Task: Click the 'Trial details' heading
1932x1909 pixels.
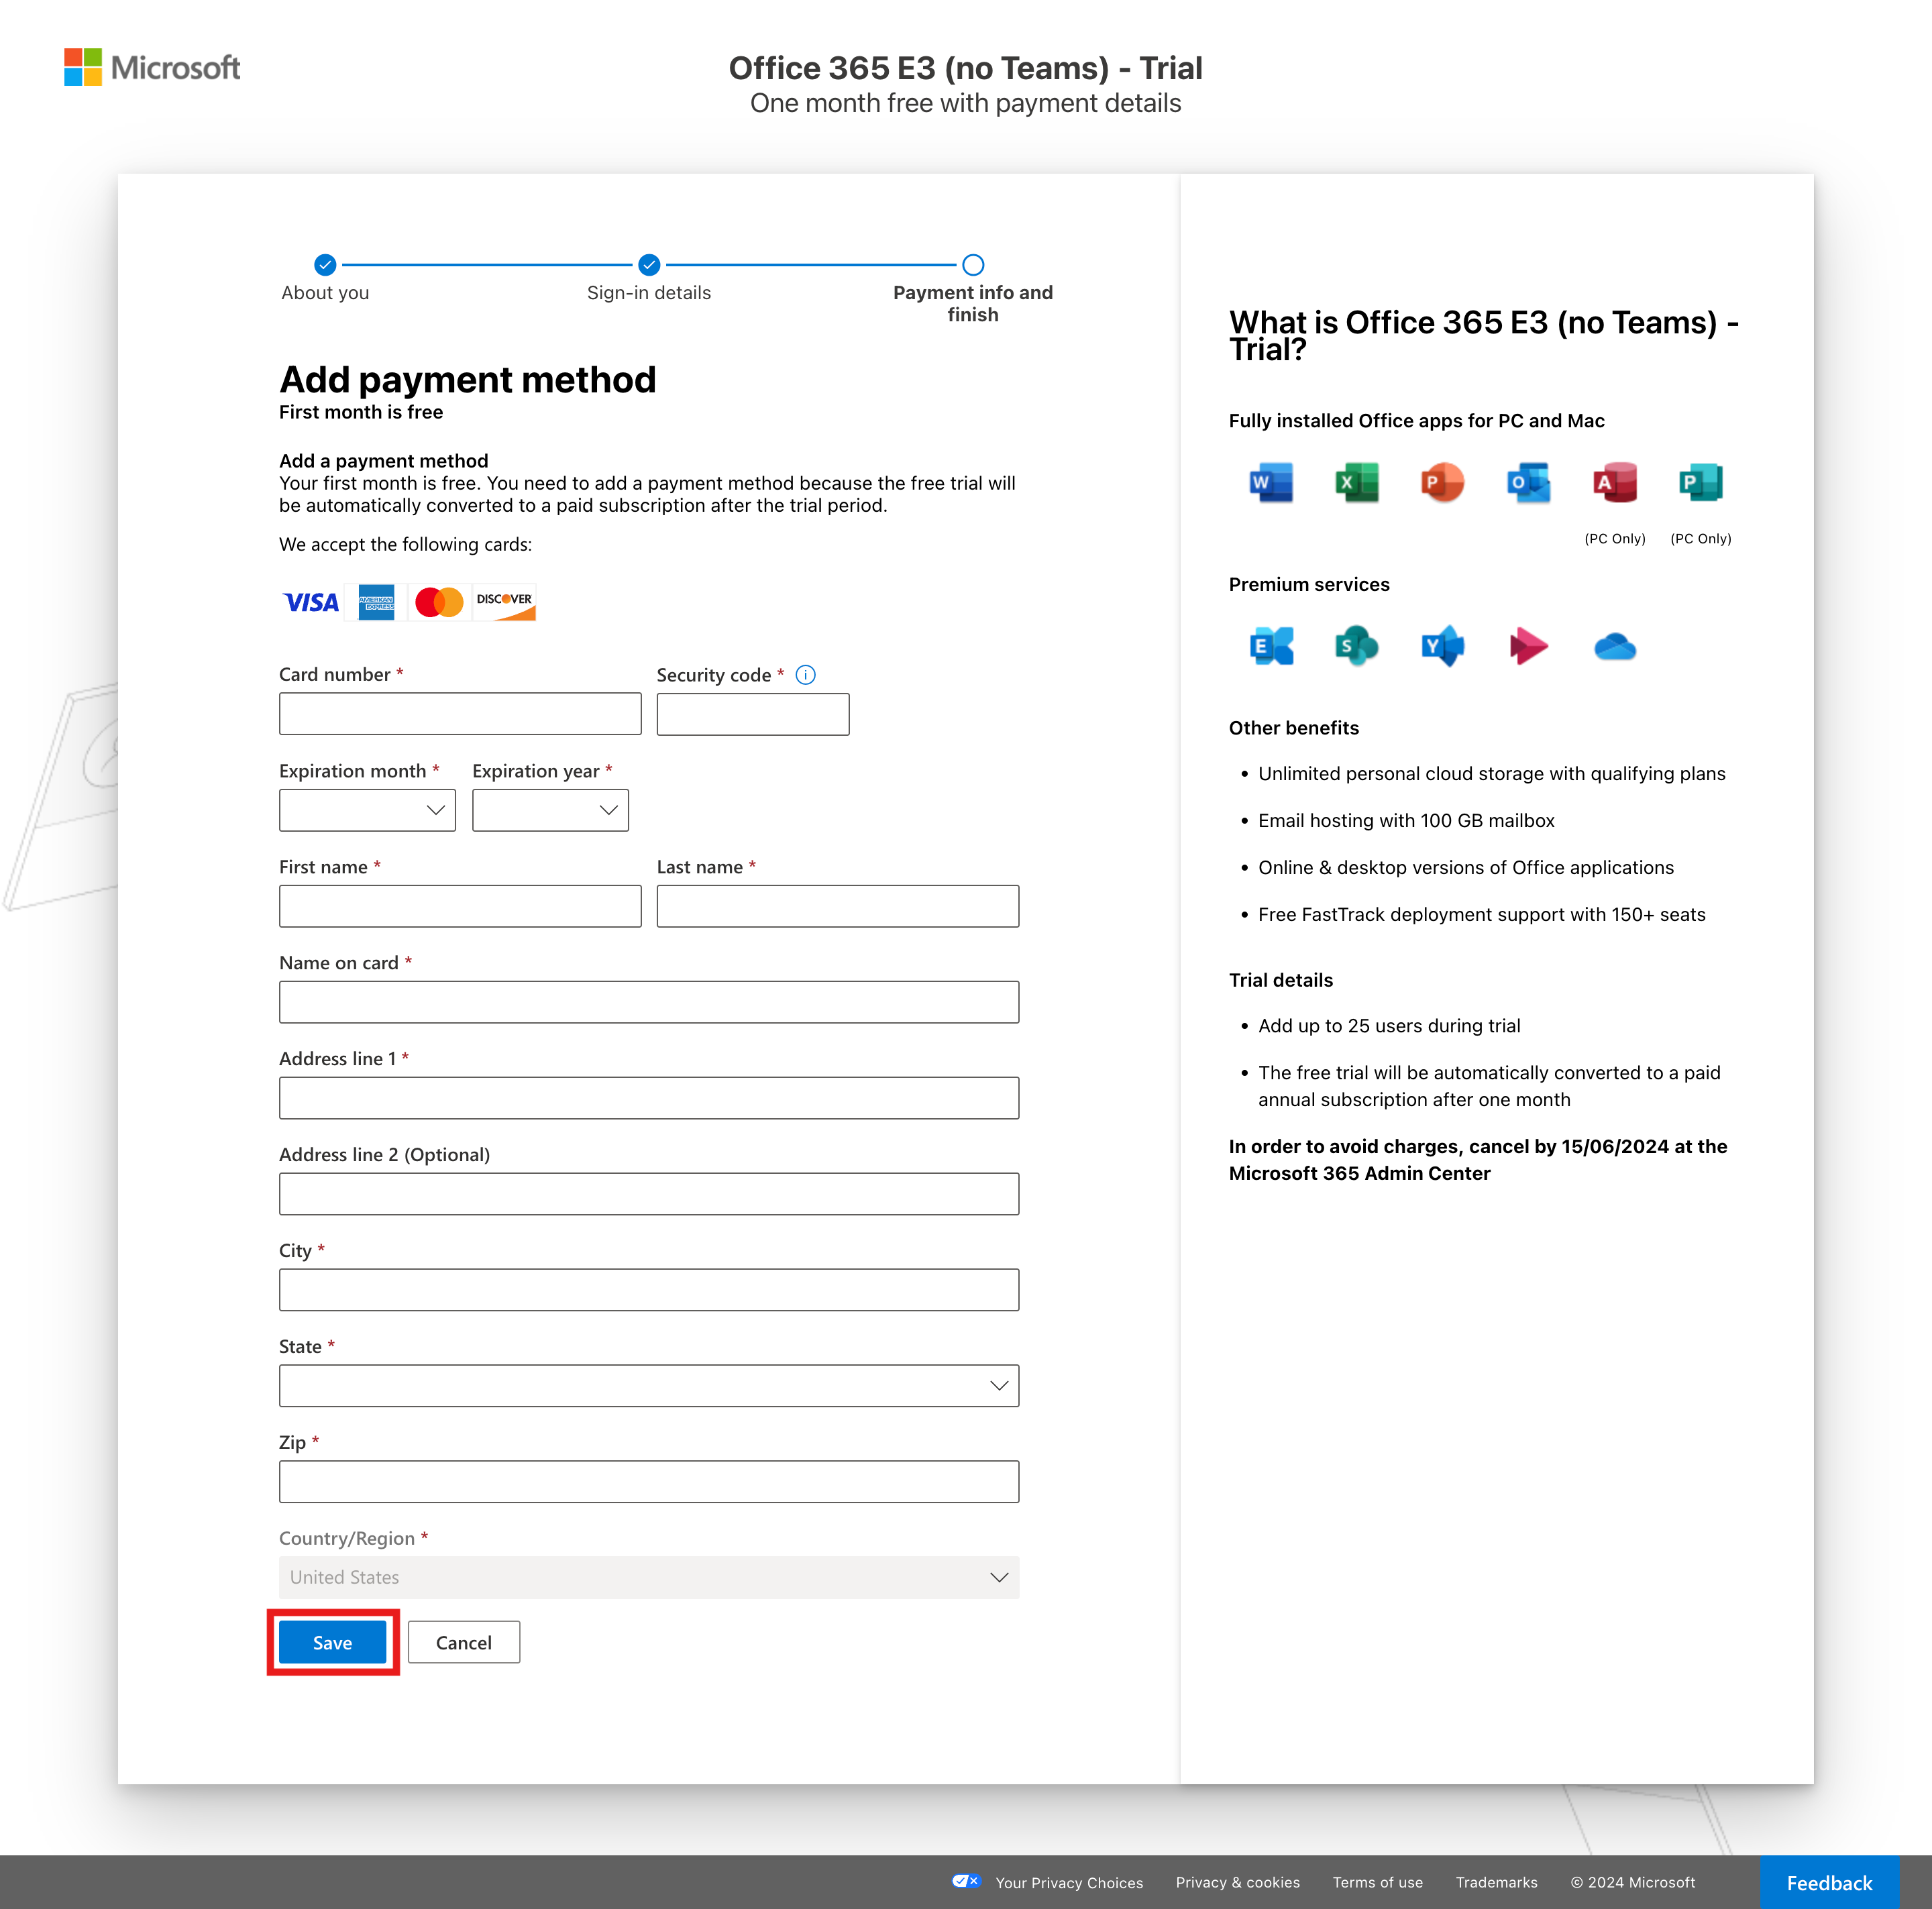Action: point(1281,981)
